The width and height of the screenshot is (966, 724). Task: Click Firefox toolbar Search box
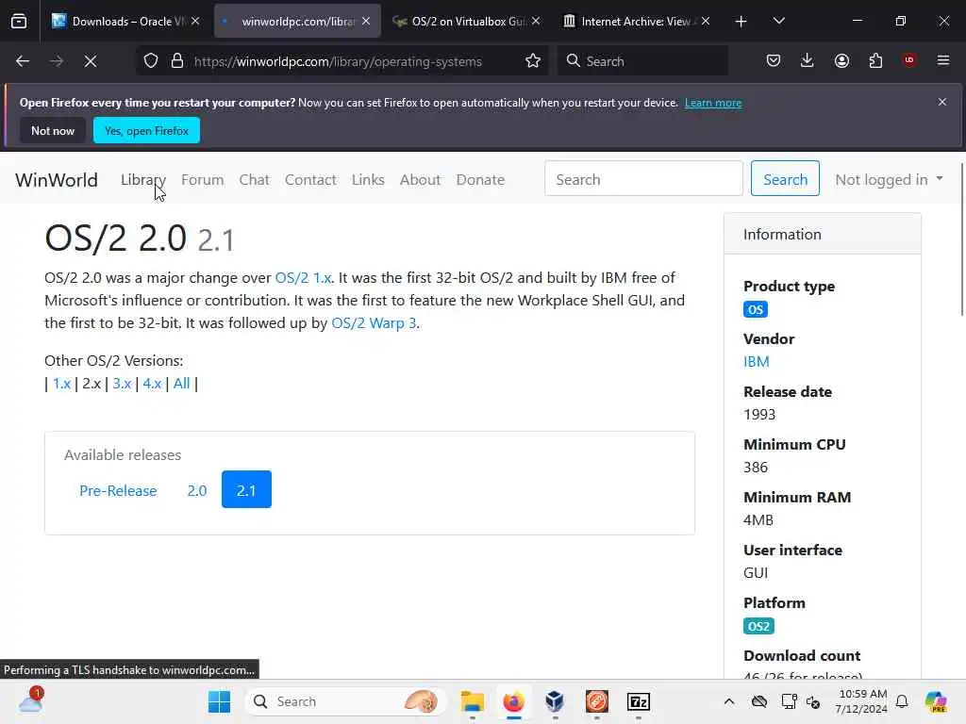(643, 61)
